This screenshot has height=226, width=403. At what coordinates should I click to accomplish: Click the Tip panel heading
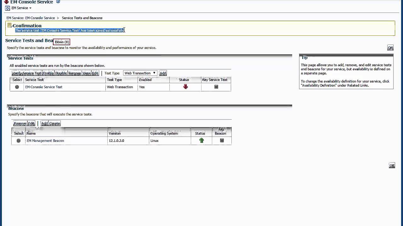coord(304,57)
